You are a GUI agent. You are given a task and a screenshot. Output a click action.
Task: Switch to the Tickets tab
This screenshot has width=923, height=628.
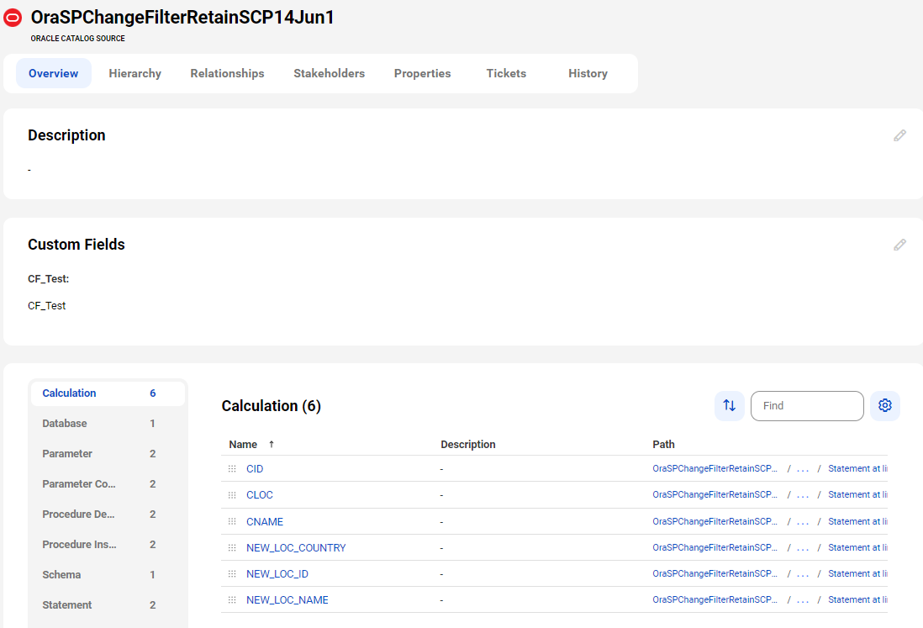tap(506, 73)
